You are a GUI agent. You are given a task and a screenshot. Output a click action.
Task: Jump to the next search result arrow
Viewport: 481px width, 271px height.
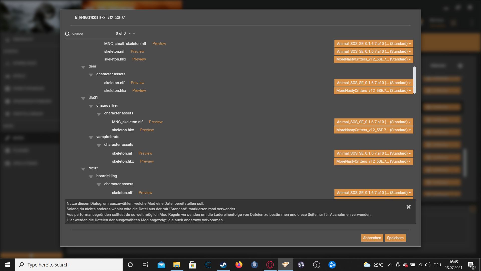[134, 34]
